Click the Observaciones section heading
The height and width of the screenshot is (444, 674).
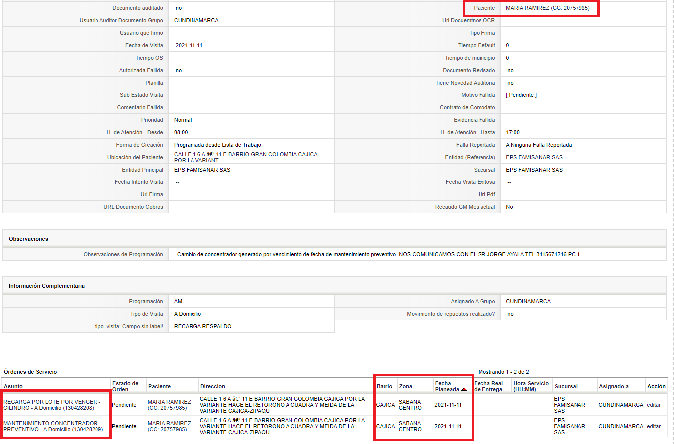tap(28, 239)
